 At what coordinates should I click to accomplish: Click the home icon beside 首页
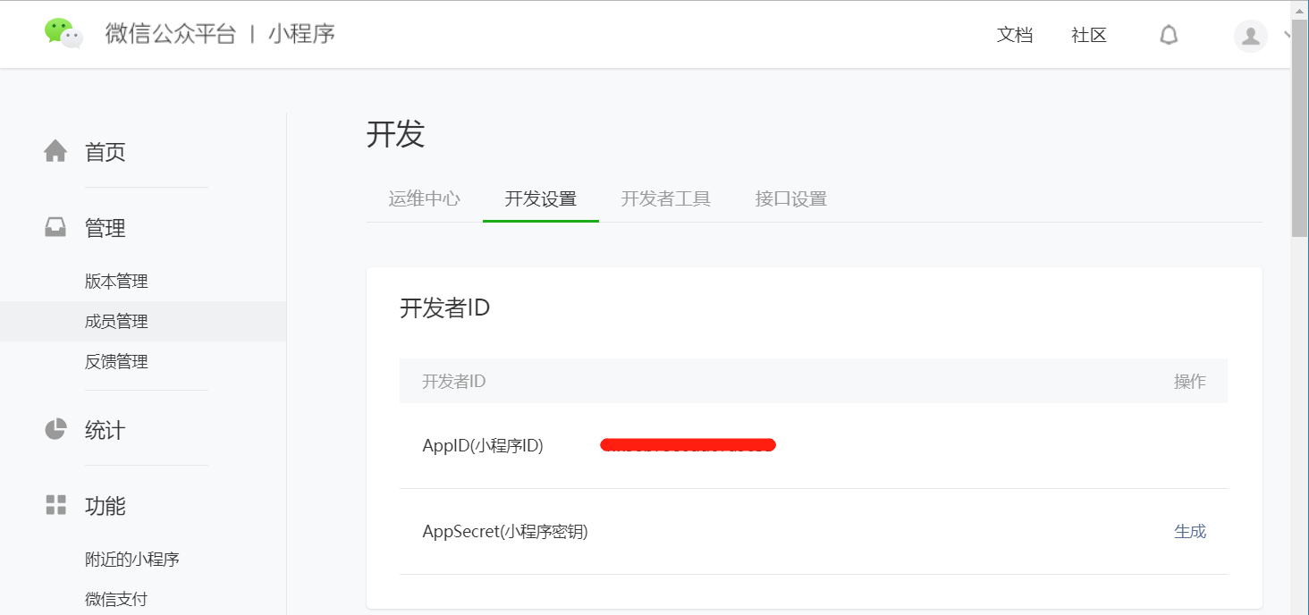pos(55,151)
